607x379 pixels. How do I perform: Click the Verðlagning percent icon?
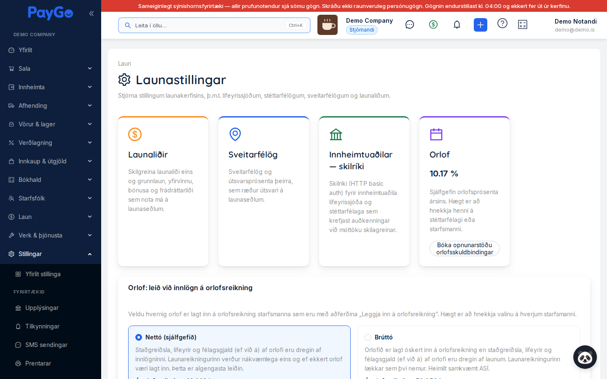tap(11, 143)
